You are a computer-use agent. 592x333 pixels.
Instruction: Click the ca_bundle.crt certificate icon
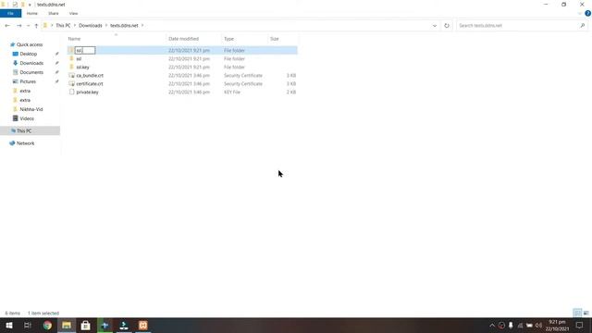pyautogui.click(x=72, y=76)
